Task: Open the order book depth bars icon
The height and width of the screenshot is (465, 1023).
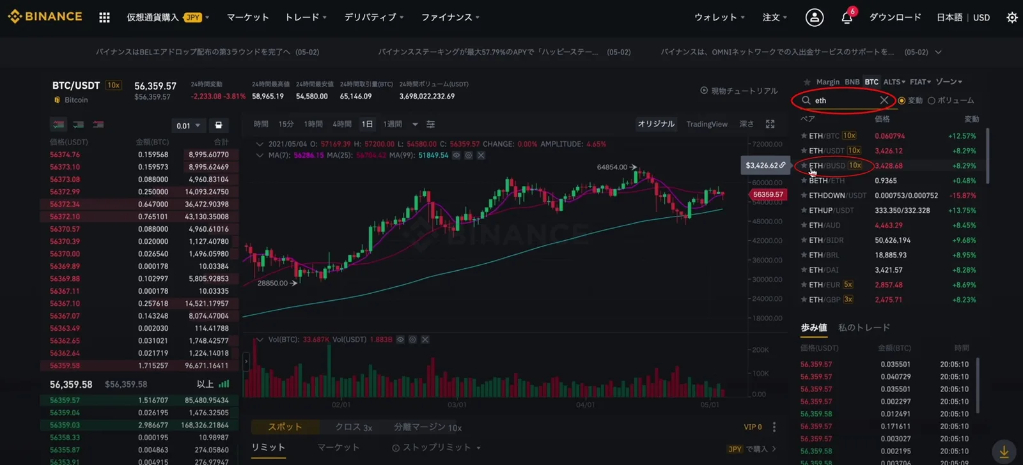Action: 224,384
